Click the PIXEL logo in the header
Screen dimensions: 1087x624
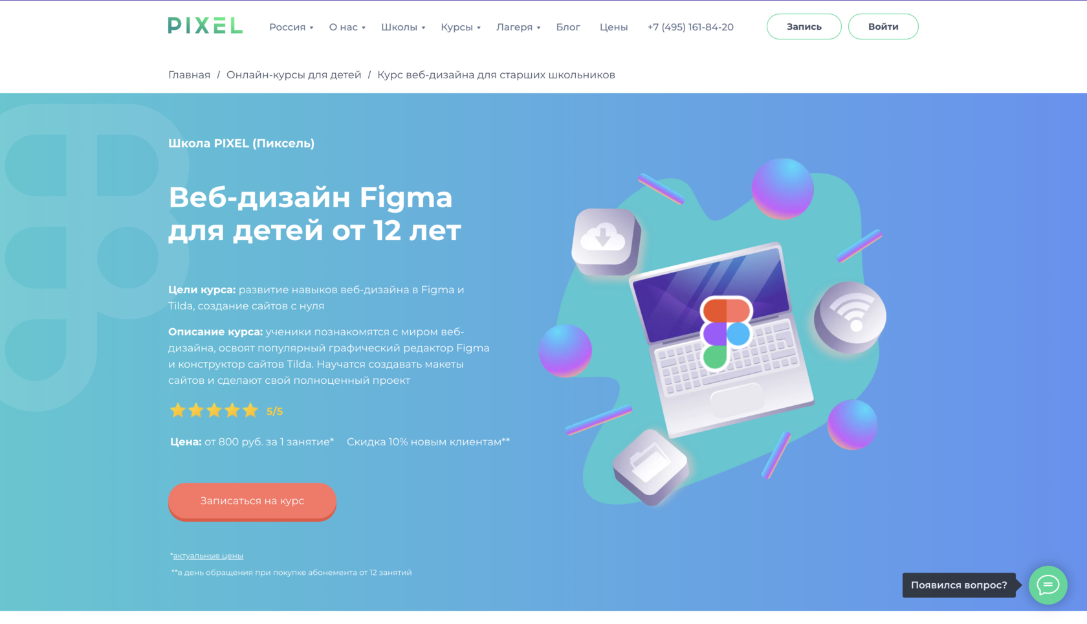[x=205, y=26]
